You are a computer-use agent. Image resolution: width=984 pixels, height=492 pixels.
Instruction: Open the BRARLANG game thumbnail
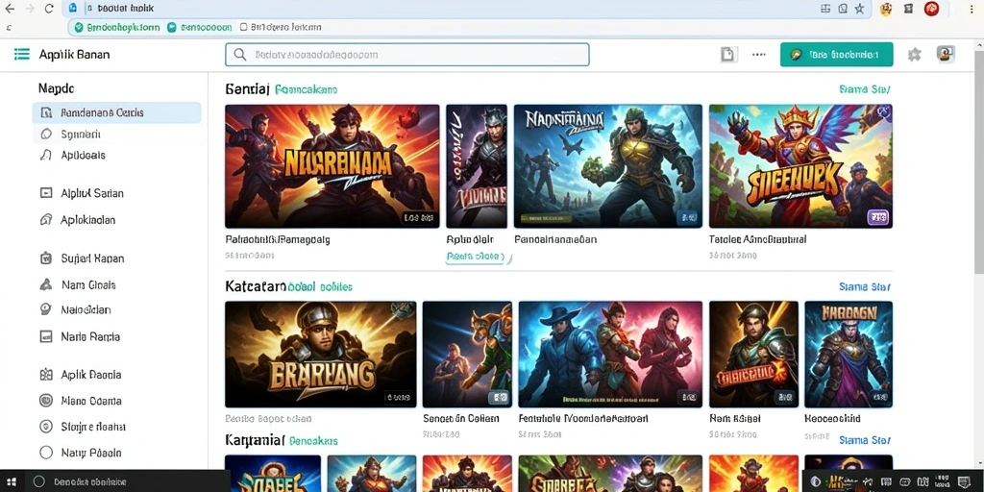[x=321, y=355]
